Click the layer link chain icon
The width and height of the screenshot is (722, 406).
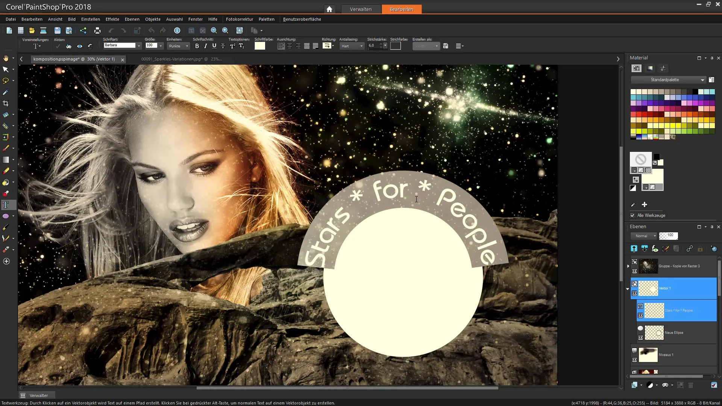[x=689, y=248]
